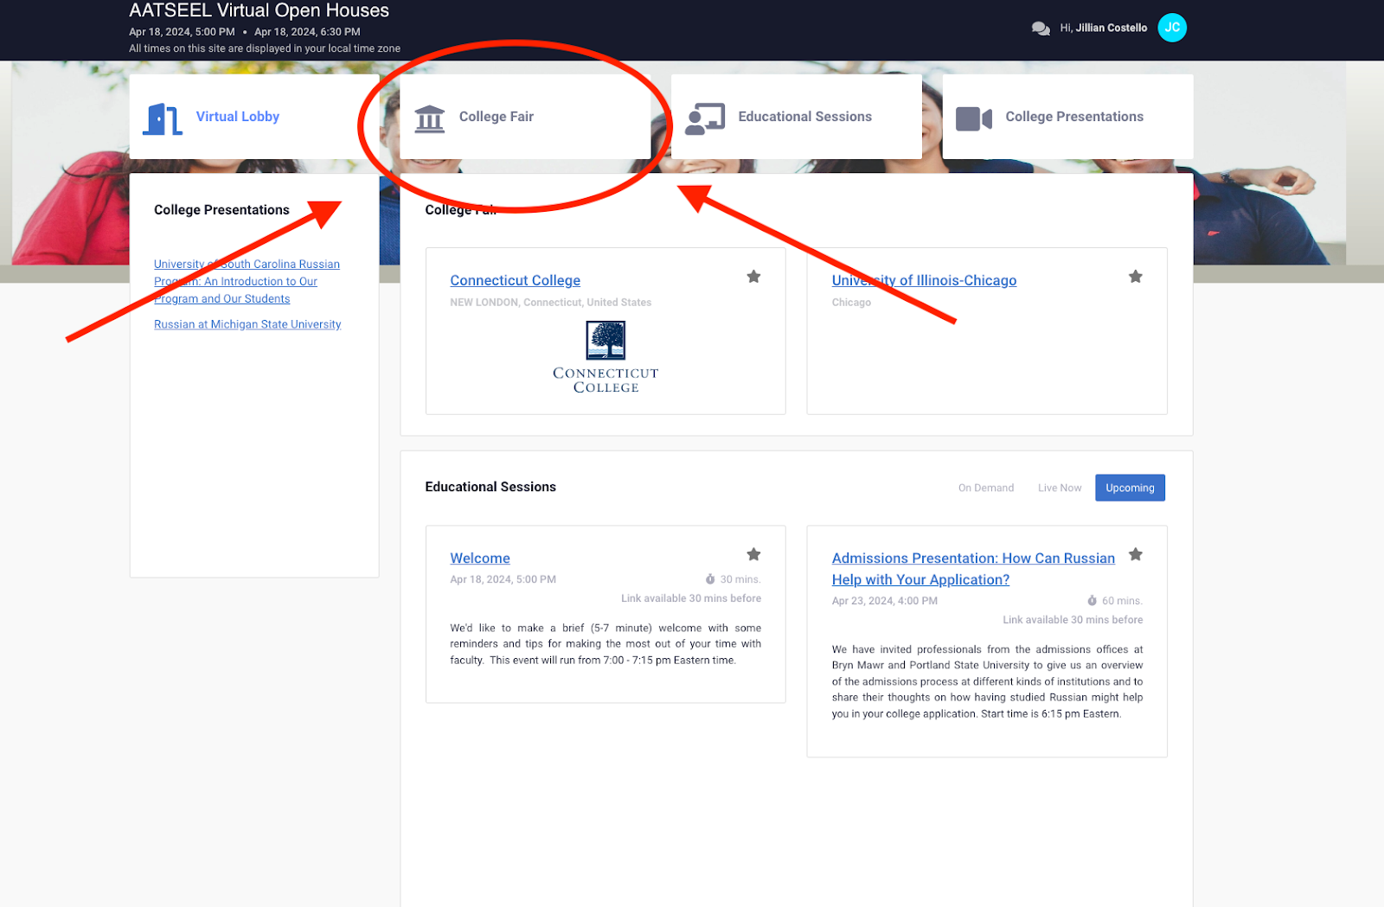Image resolution: width=1384 pixels, height=907 pixels.
Task: Filter sessions by Live Now
Action: point(1060,488)
